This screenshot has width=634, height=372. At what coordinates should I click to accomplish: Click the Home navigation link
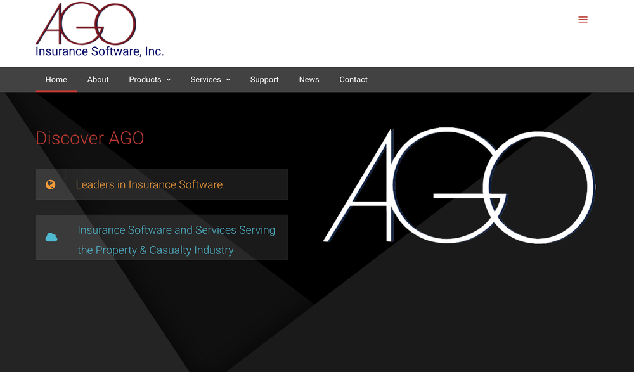coord(56,79)
